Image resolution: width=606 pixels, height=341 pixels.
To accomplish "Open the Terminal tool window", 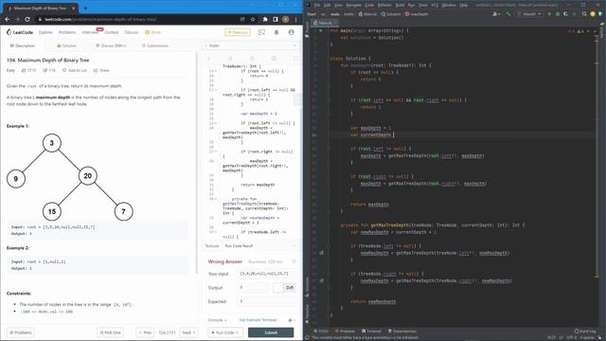I will (371, 331).
